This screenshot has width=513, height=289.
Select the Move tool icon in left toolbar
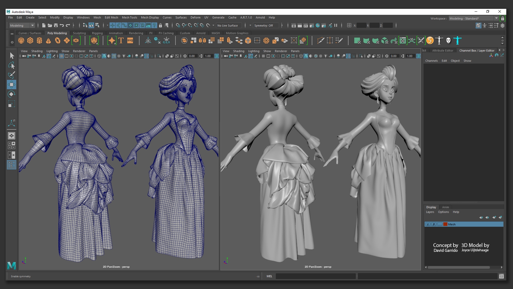[11, 84]
